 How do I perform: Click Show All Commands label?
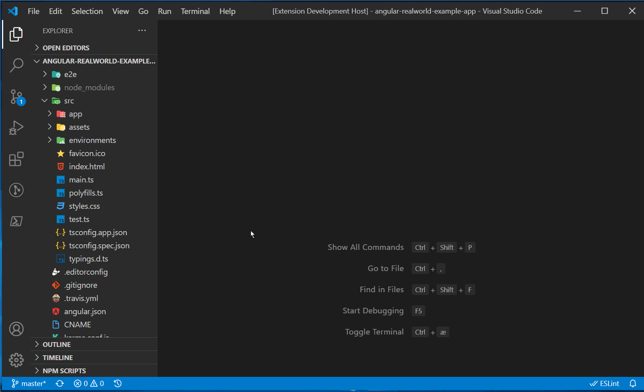[365, 247]
